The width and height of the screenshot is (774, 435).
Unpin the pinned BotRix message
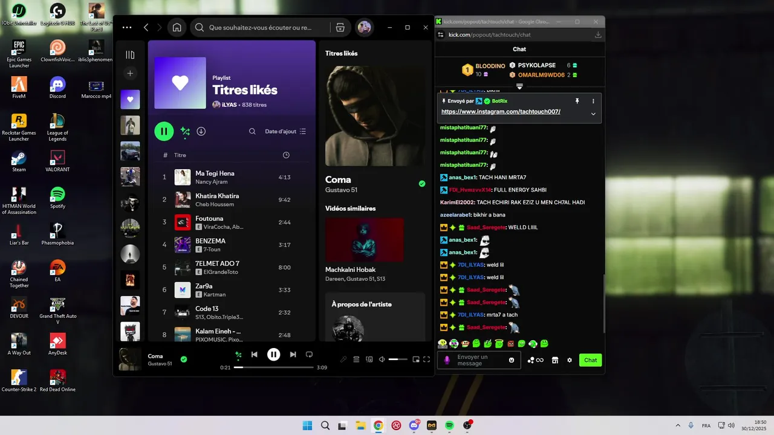pos(577,101)
